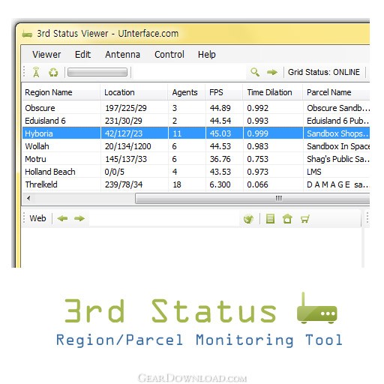Open the Viewer menu
The height and width of the screenshot is (384, 384).
[x=46, y=55]
